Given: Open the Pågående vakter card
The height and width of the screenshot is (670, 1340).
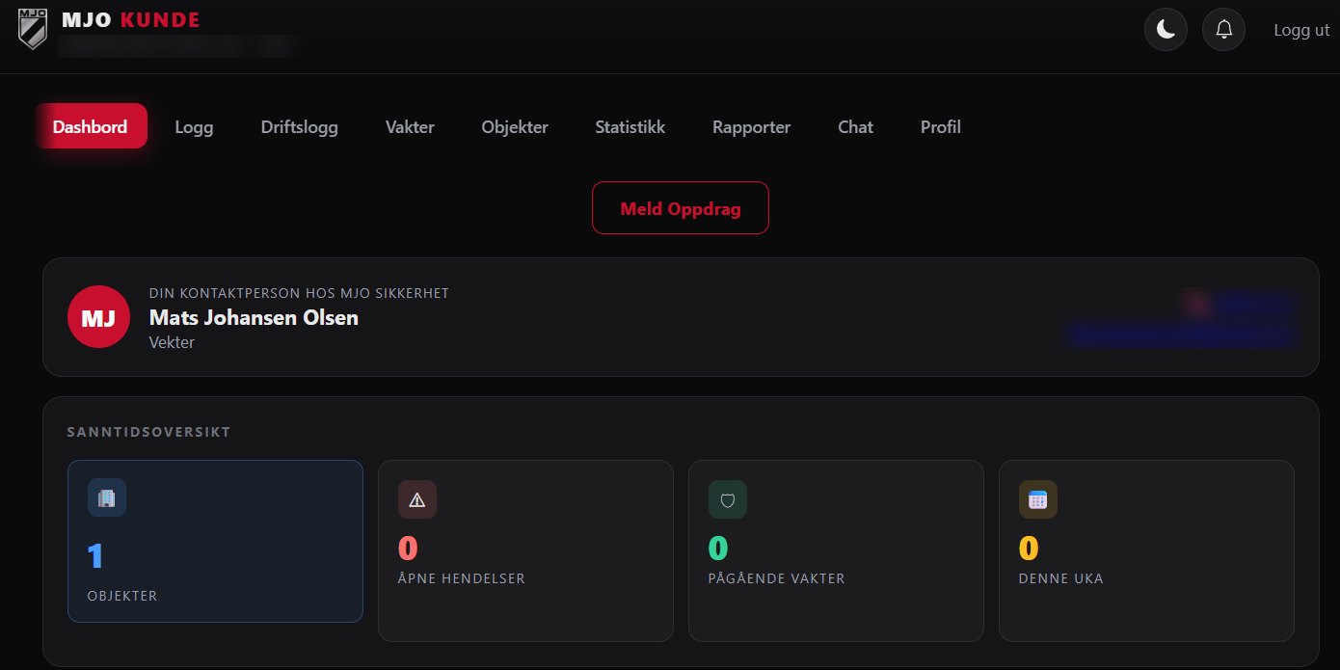Looking at the screenshot, I should [x=836, y=550].
